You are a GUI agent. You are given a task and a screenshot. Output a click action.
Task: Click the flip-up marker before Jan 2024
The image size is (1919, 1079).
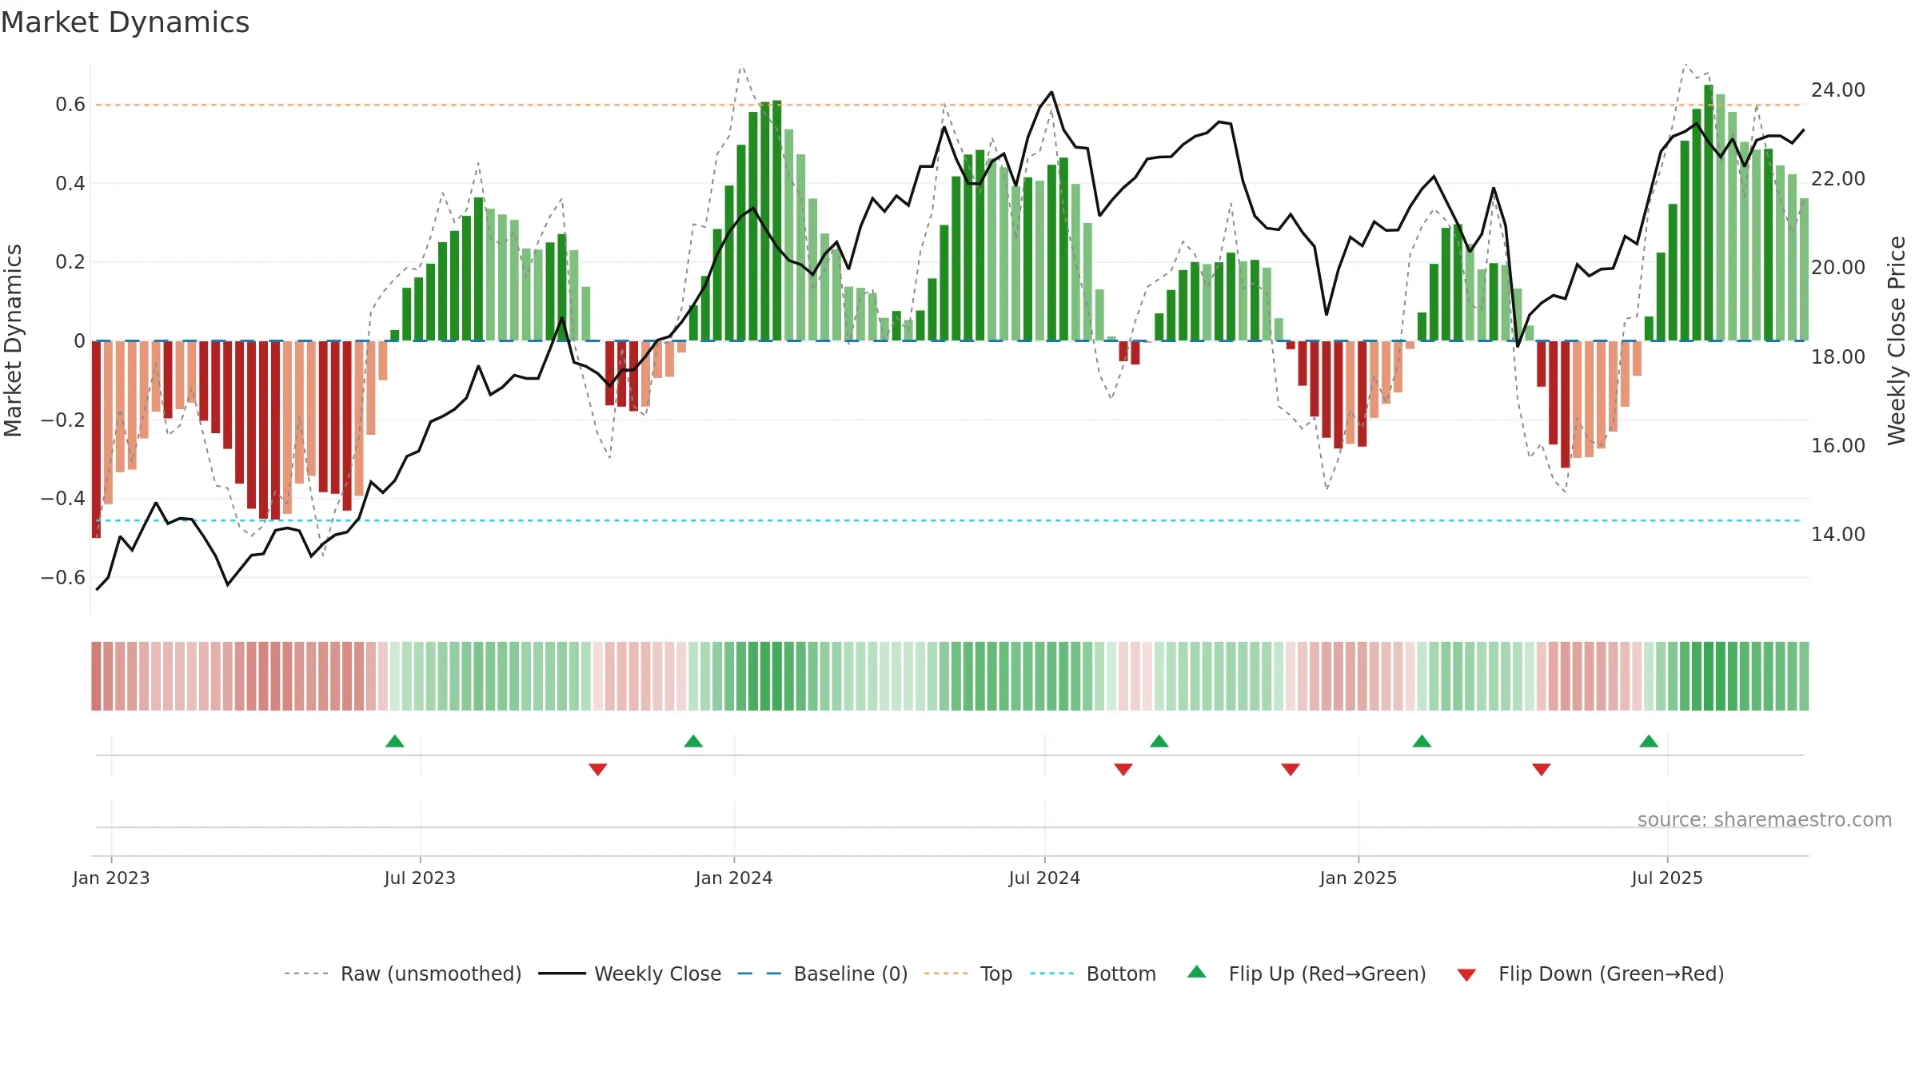pyautogui.click(x=693, y=741)
